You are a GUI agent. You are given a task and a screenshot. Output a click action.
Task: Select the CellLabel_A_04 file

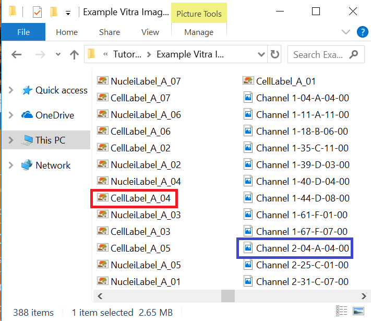point(140,198)
